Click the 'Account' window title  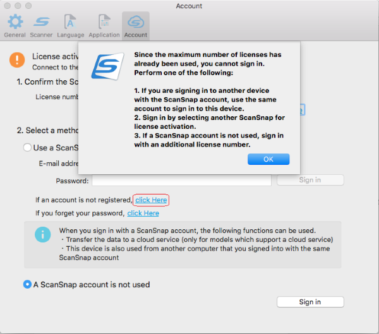tap(189, 6)
